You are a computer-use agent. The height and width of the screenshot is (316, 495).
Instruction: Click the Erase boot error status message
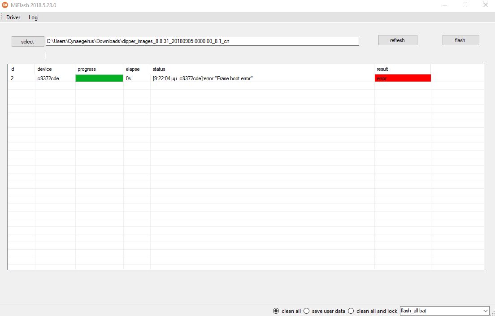[x=202, y=78]
